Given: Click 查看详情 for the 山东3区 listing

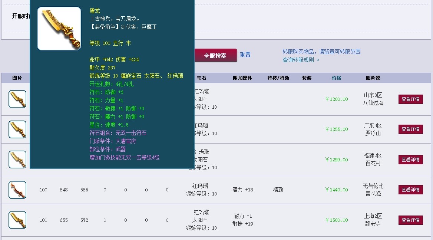Looking at the screenshot, I should tap(410, 99).
